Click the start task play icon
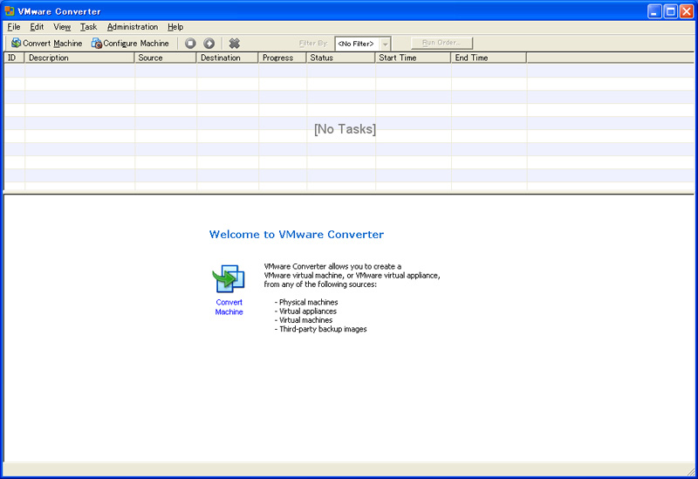The height and width of the screenshot is (479, 698). pyautogui.click(x=209, y=43)
